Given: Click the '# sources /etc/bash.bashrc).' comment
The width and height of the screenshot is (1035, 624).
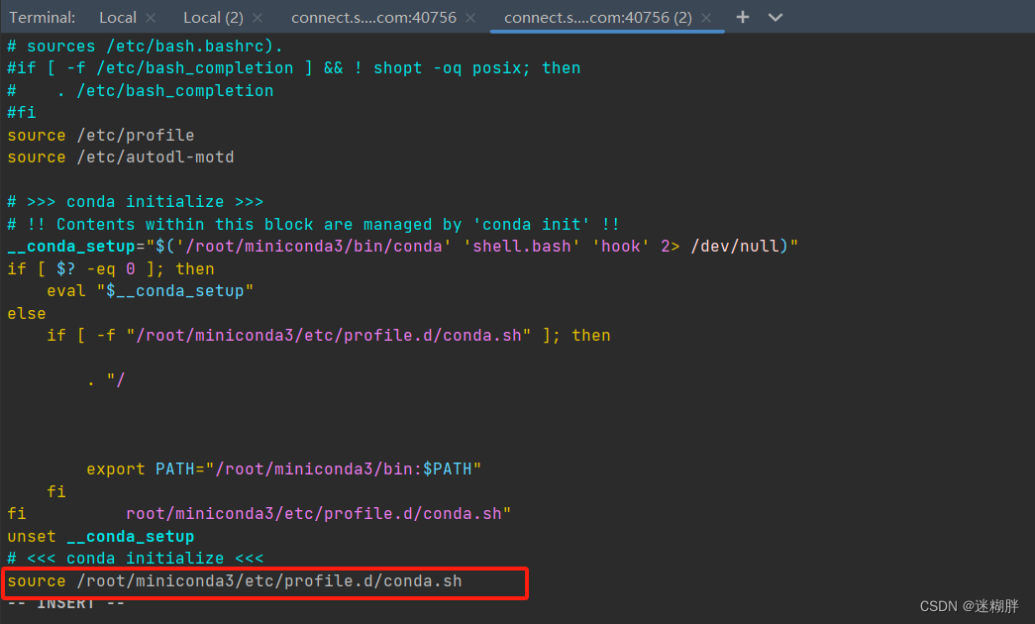Looking at the screenshot, I should [146, 47].
